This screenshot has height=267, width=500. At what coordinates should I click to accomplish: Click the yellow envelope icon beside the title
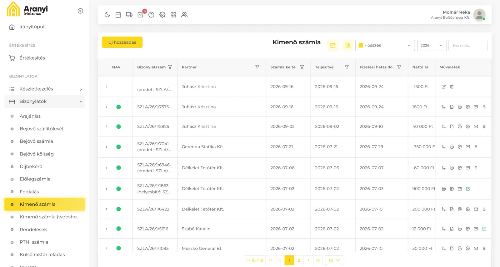pyautogui.click(x=332, y=45)
